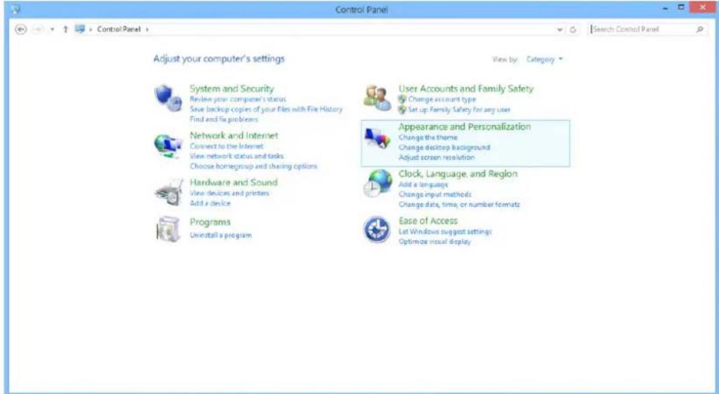The width and height of the screenshot is (719, 394).
Task: Click Connect to the Internet
Action: click(226, 146)
